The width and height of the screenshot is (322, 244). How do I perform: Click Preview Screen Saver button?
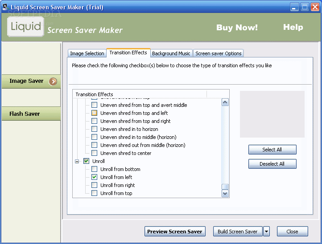click(x=175, y=232)
